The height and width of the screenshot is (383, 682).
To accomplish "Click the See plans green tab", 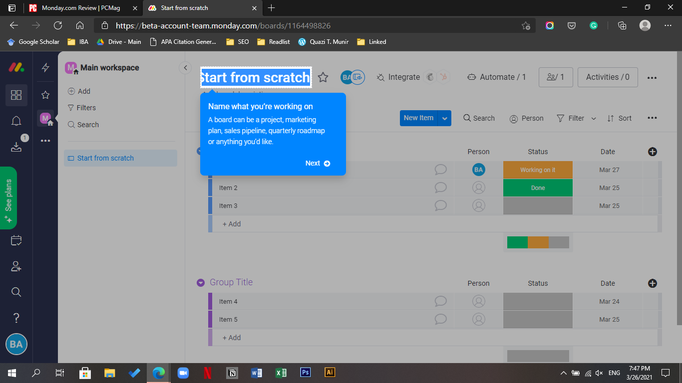I will click(x=8, y=198).
